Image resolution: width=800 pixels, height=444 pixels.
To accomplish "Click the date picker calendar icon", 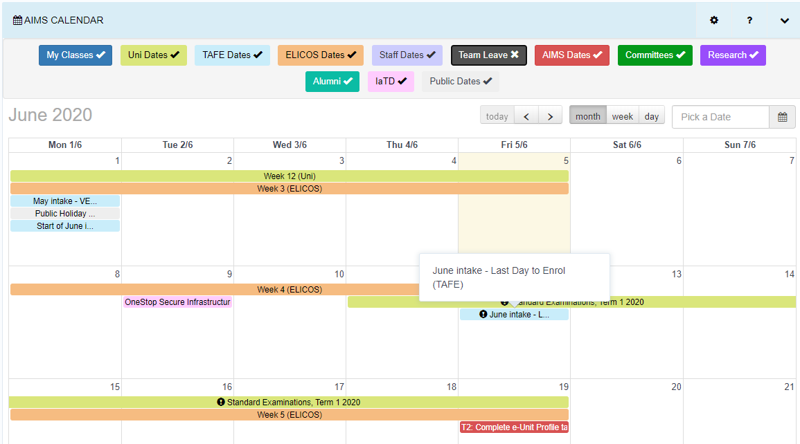I will 782,117.
